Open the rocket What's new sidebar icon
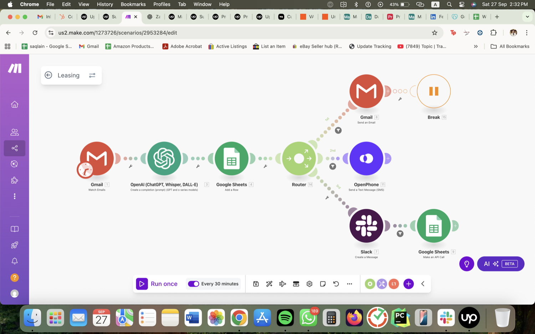 tap(15, 245)
